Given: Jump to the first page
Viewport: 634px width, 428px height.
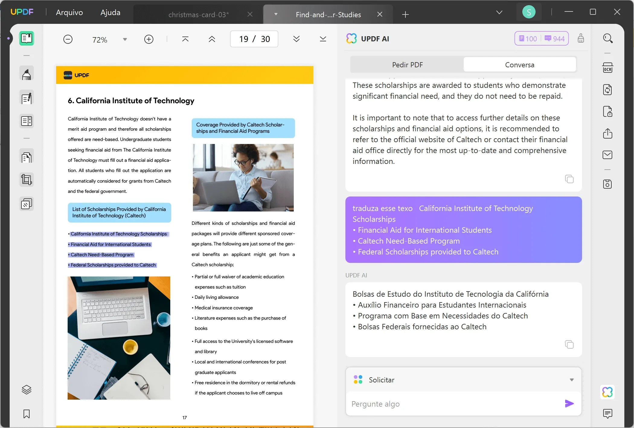Looking at the screenshot, I should pos(185,39).
